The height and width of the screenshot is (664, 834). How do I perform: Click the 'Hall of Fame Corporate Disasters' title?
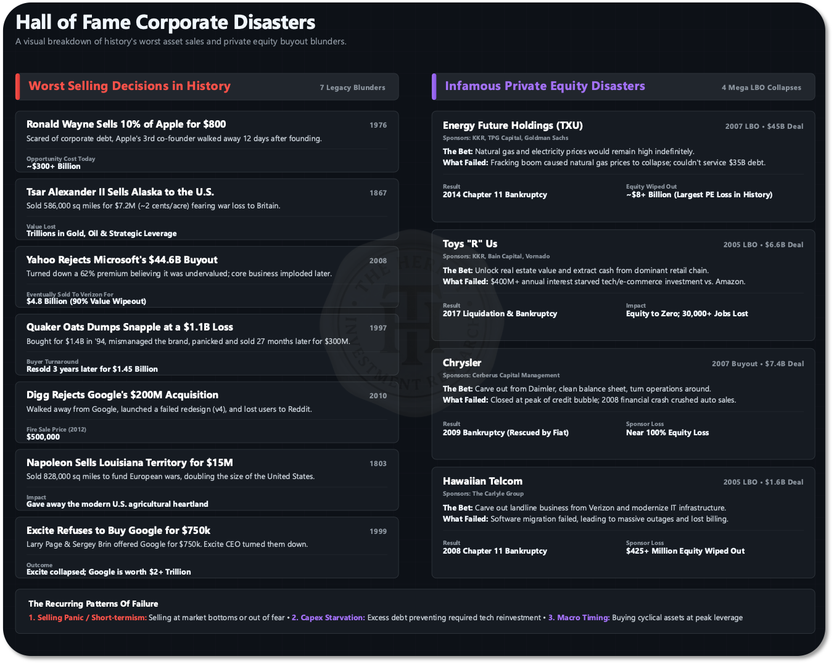tap(165, 22)
